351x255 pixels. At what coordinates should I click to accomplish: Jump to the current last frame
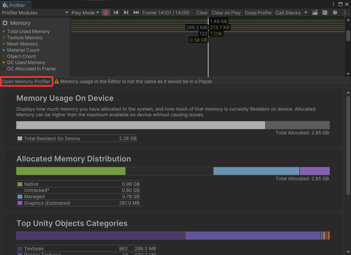pos(136,12)
